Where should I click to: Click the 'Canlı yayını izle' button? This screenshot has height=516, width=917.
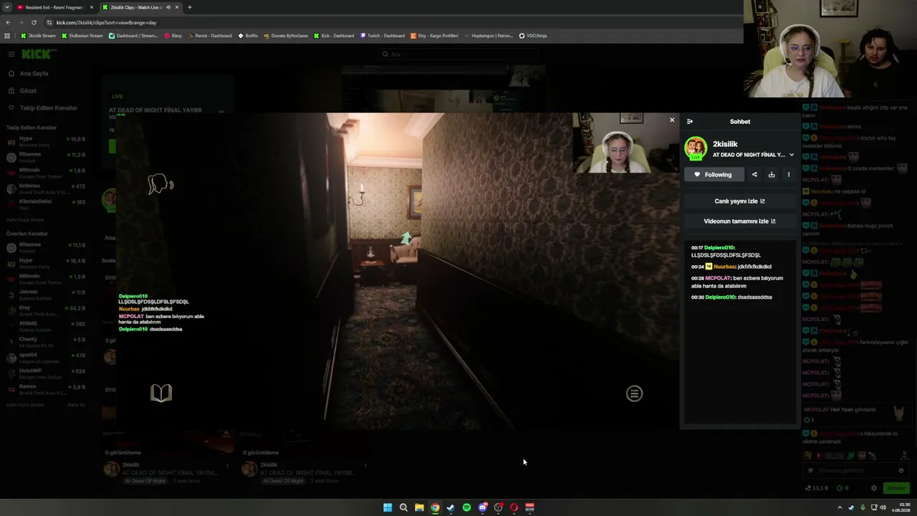(x=740, y=201)
